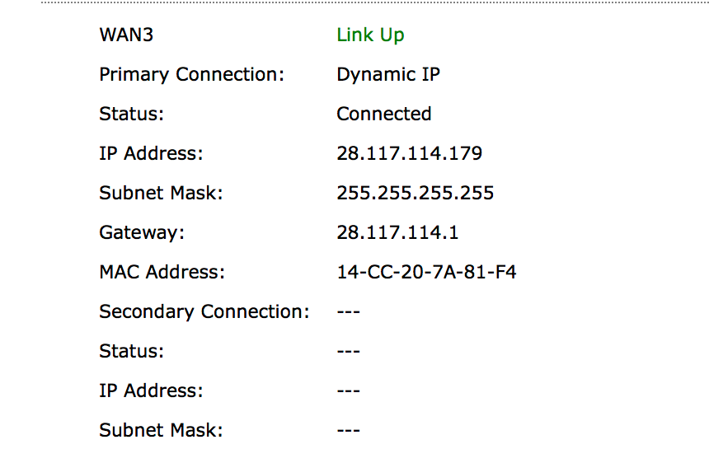Screen dimensions: 709x463
Task: Click the Dynamic IP value
Action: coord(388,75)
